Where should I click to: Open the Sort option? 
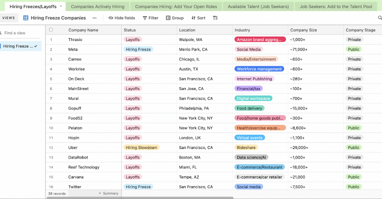pos(198,18)
